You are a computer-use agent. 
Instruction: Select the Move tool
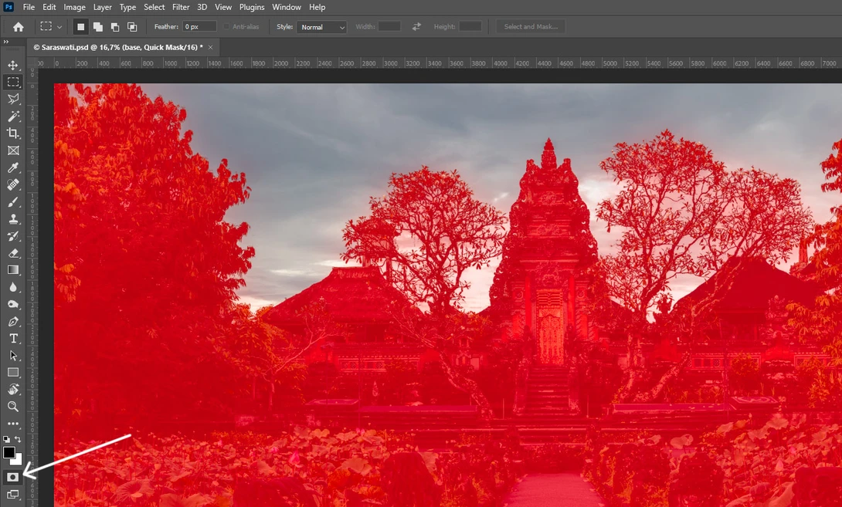[x=13, y=65]
